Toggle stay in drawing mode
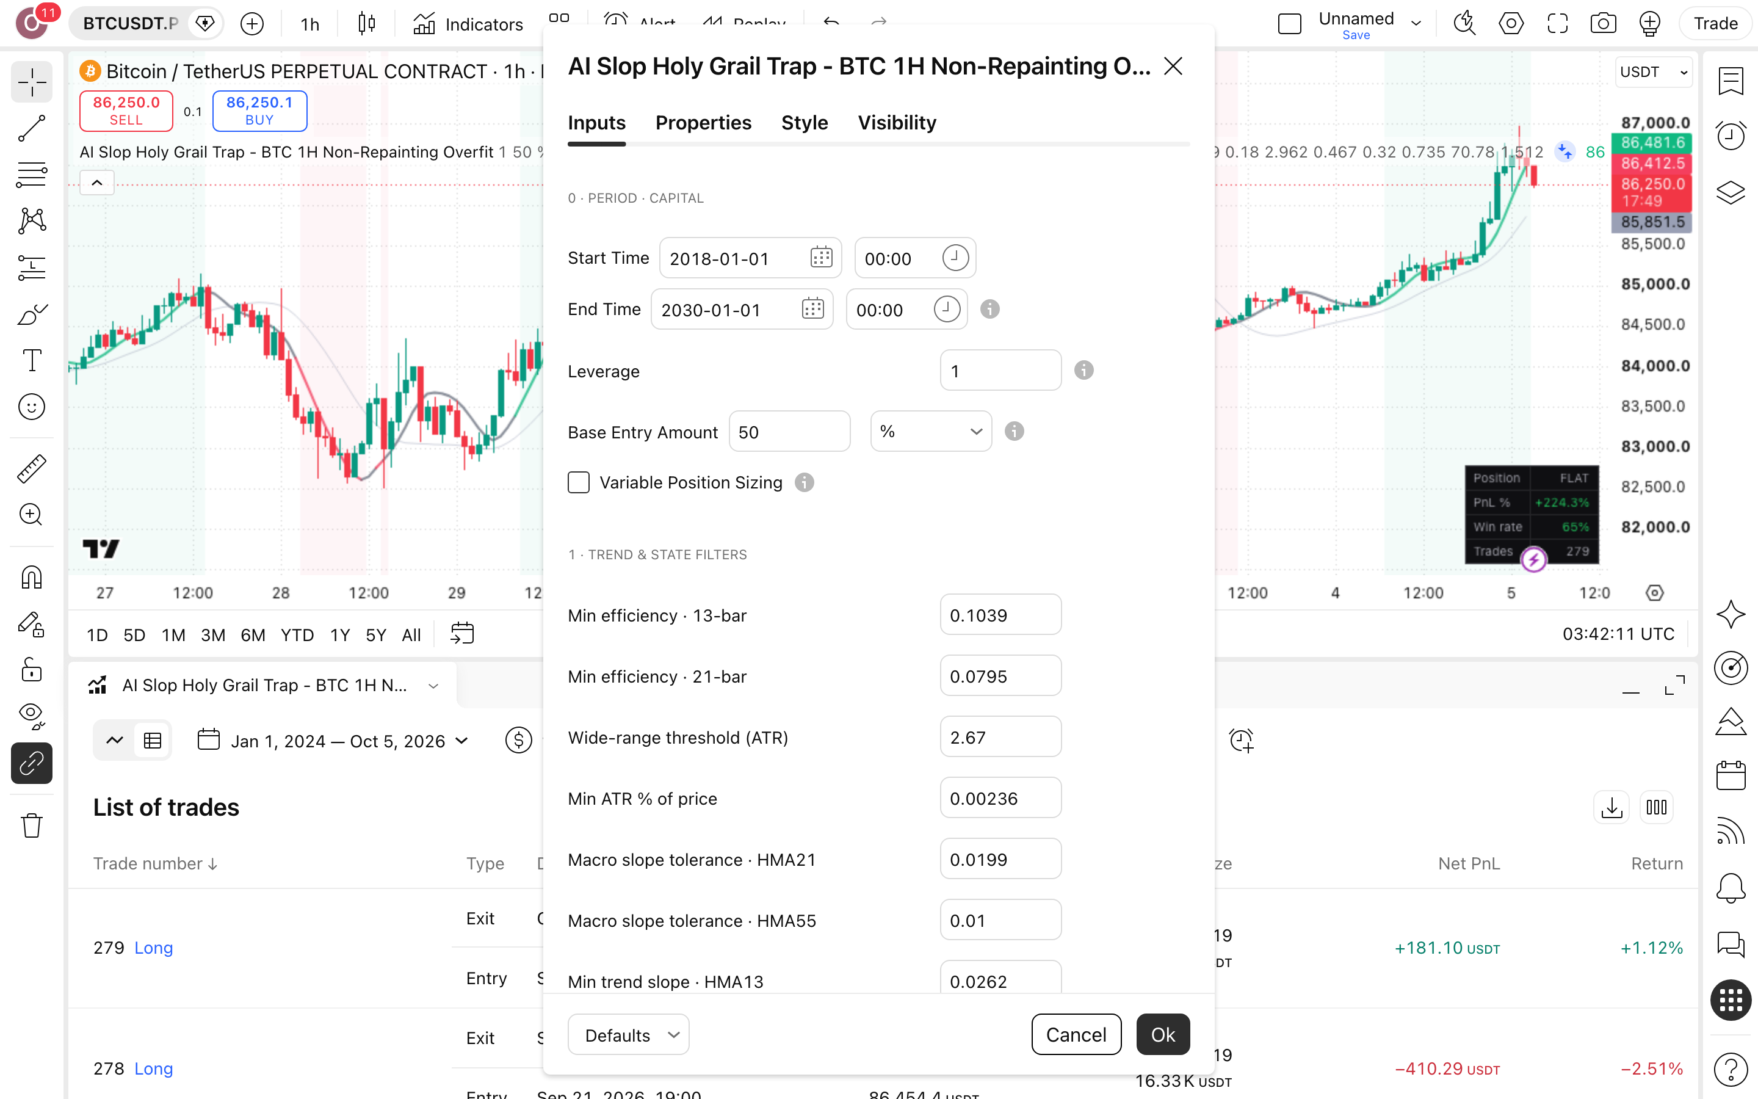 [31, 625]
